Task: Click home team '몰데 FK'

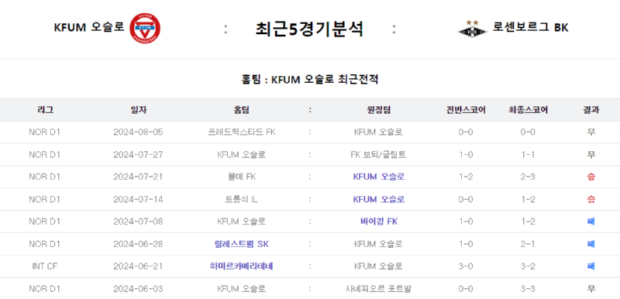Action: 242,177
